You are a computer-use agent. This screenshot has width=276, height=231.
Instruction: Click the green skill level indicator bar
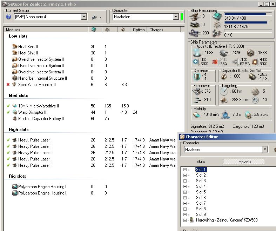(182, 17)
